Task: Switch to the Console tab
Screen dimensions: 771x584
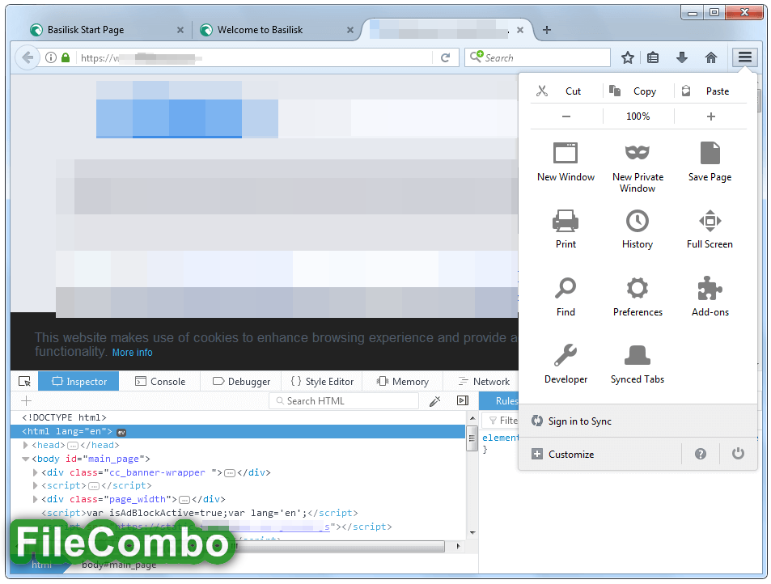Action: point(160,382)
